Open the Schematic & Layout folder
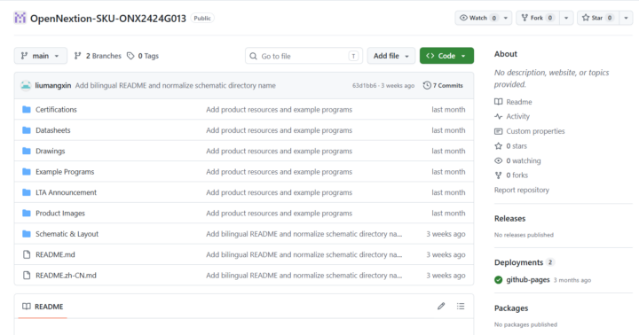Screen dimensions: 639x335 tap(67, 234)
